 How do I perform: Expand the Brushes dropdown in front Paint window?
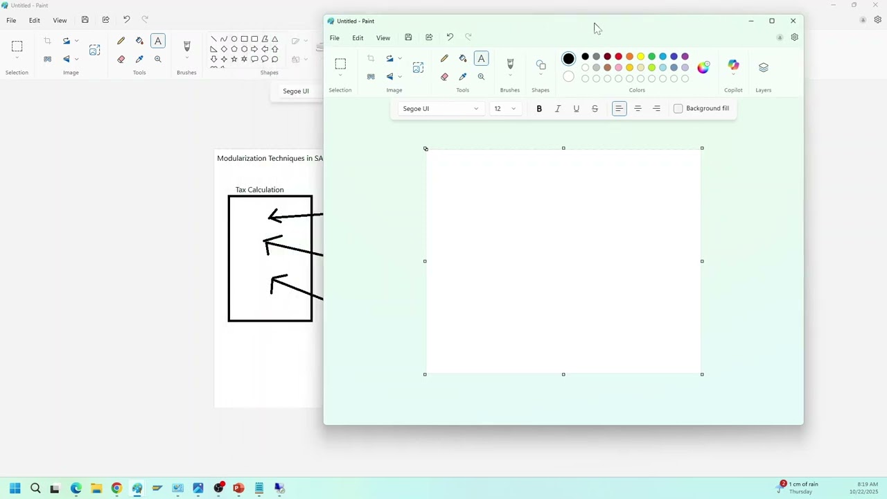510,76
